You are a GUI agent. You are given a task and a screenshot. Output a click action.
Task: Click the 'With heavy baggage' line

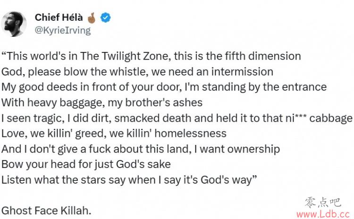(102, 103)
